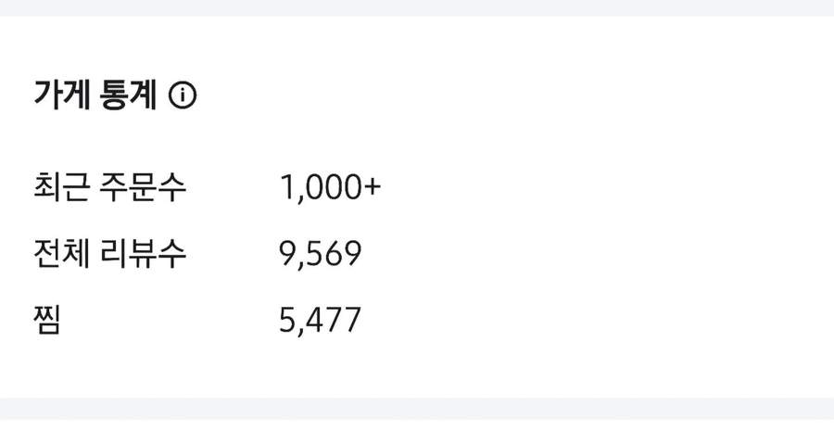Select the 가게 통계 heading

click(95, 95)
